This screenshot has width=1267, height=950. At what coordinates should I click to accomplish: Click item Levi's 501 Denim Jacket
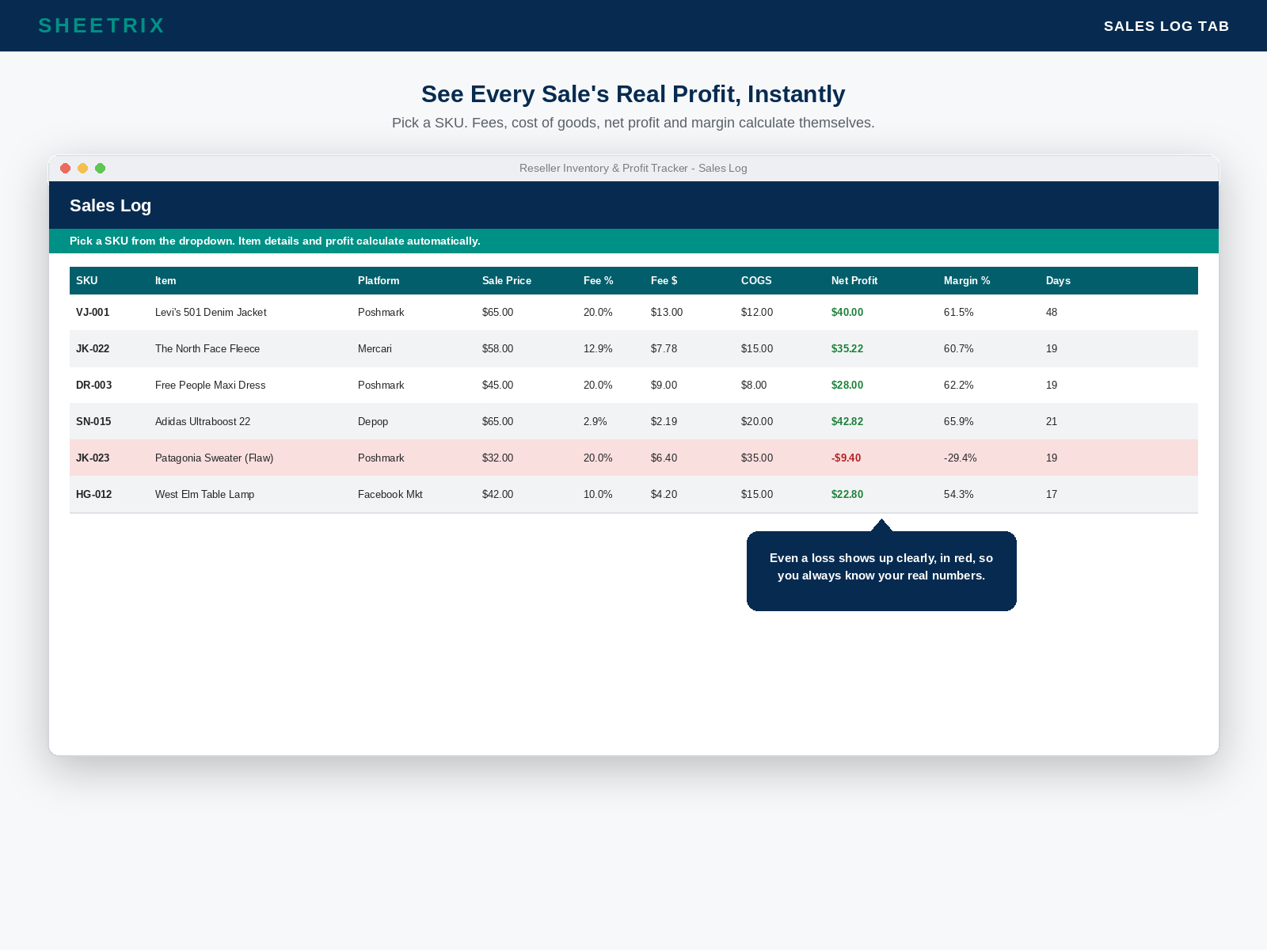[x=211, y=312]
